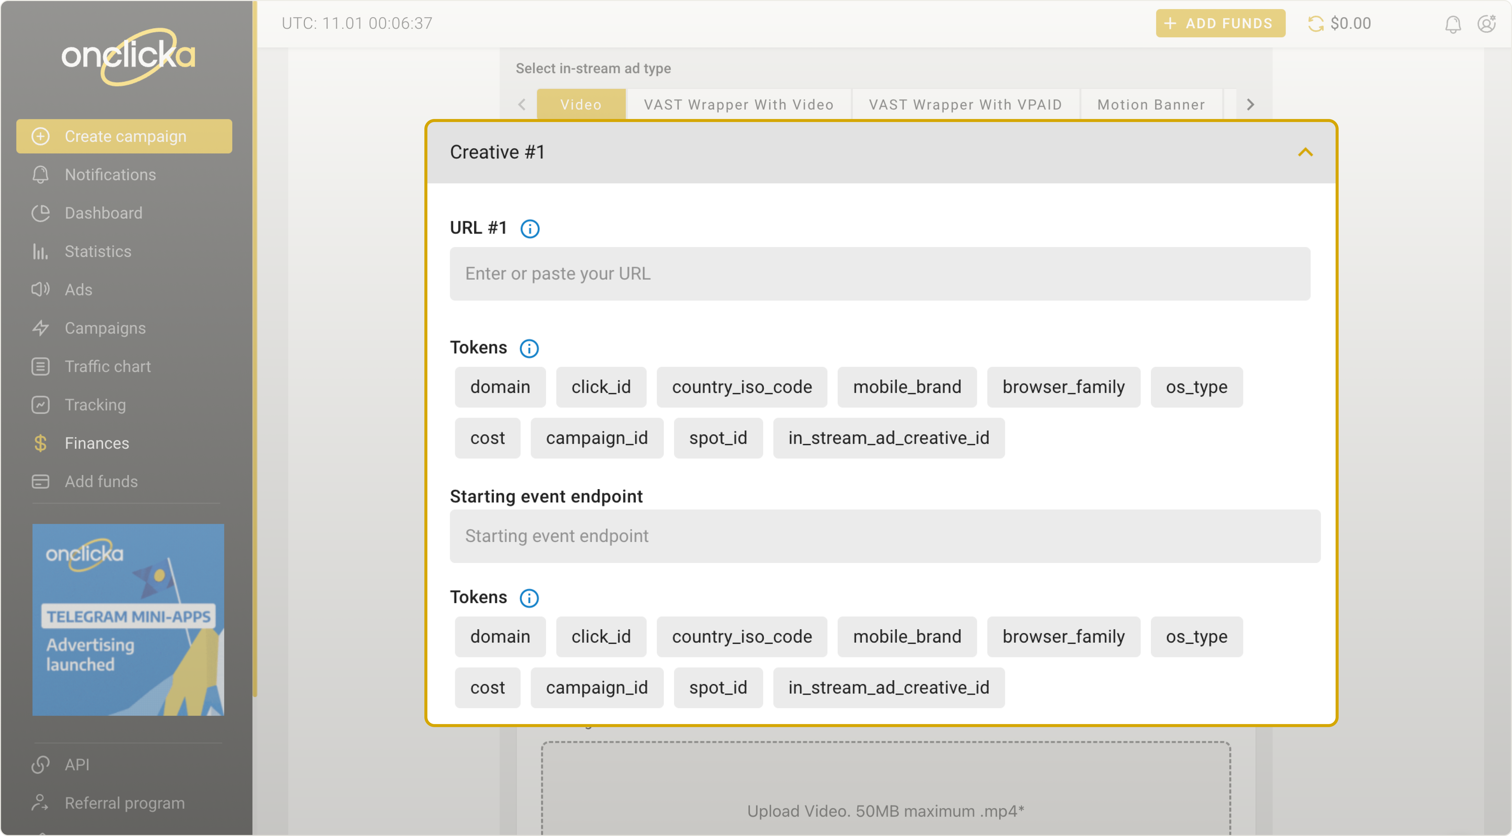Switch to VAST Wrapper With Video tab
The image size is (1512, 836).
click(x=738, y=104)
